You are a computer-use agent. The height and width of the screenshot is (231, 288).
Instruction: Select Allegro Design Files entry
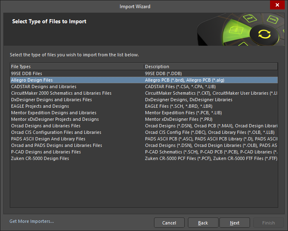click(x=144, y=80)
